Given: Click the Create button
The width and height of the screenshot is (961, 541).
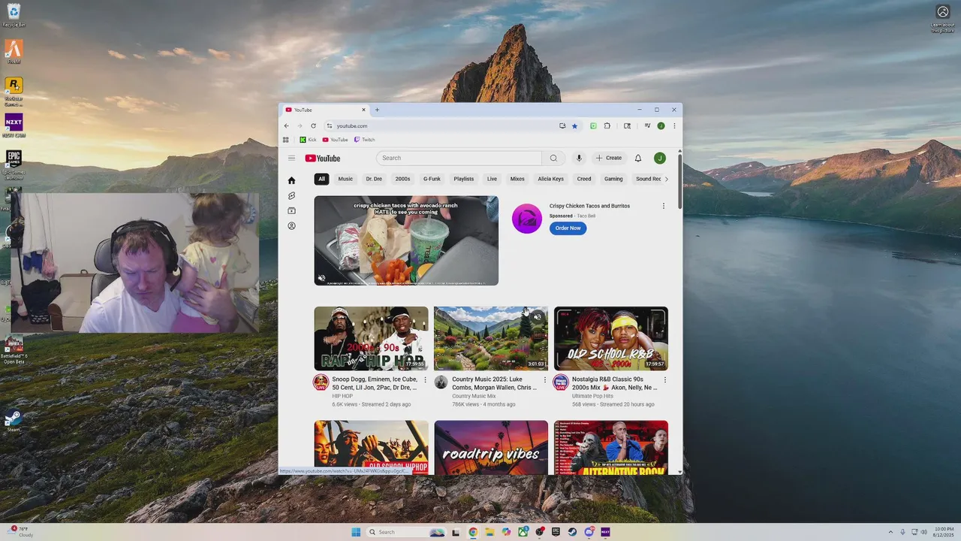Looking at the screenshot, I should pos(609,158).
